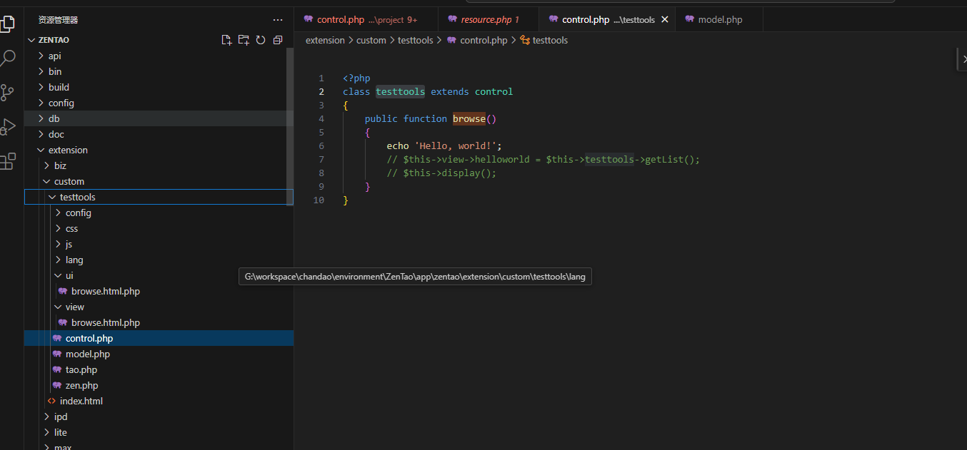Click the PHP icon on model.php tab
Viewport: 967px width, 450px height.
689,19
